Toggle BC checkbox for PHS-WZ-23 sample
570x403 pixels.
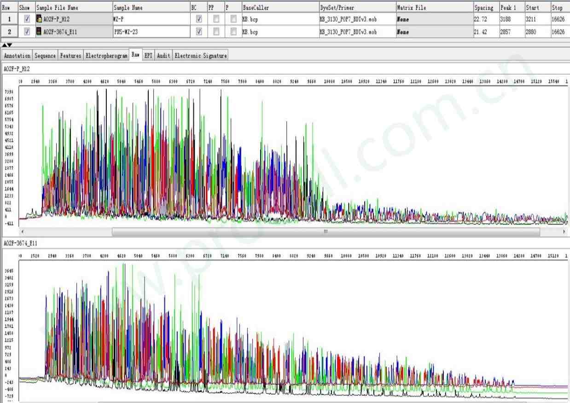199,32
